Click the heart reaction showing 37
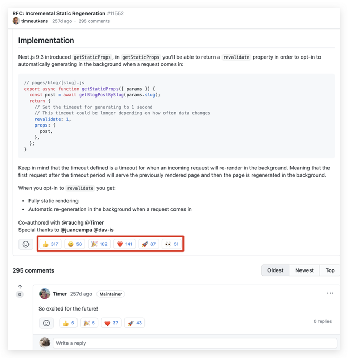348x358 pixels. click(x=111, y=323)
